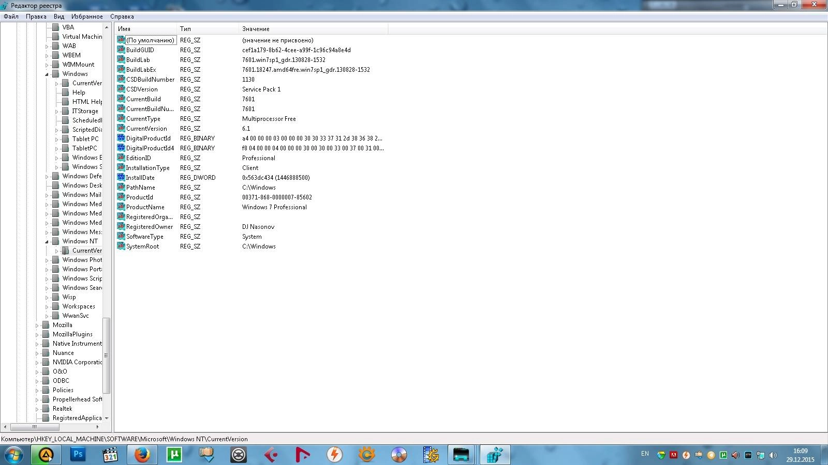The height and width of the screenshot is (465, 828).
Task: Expand the Nuance key
Action: [x=37, y=353]
